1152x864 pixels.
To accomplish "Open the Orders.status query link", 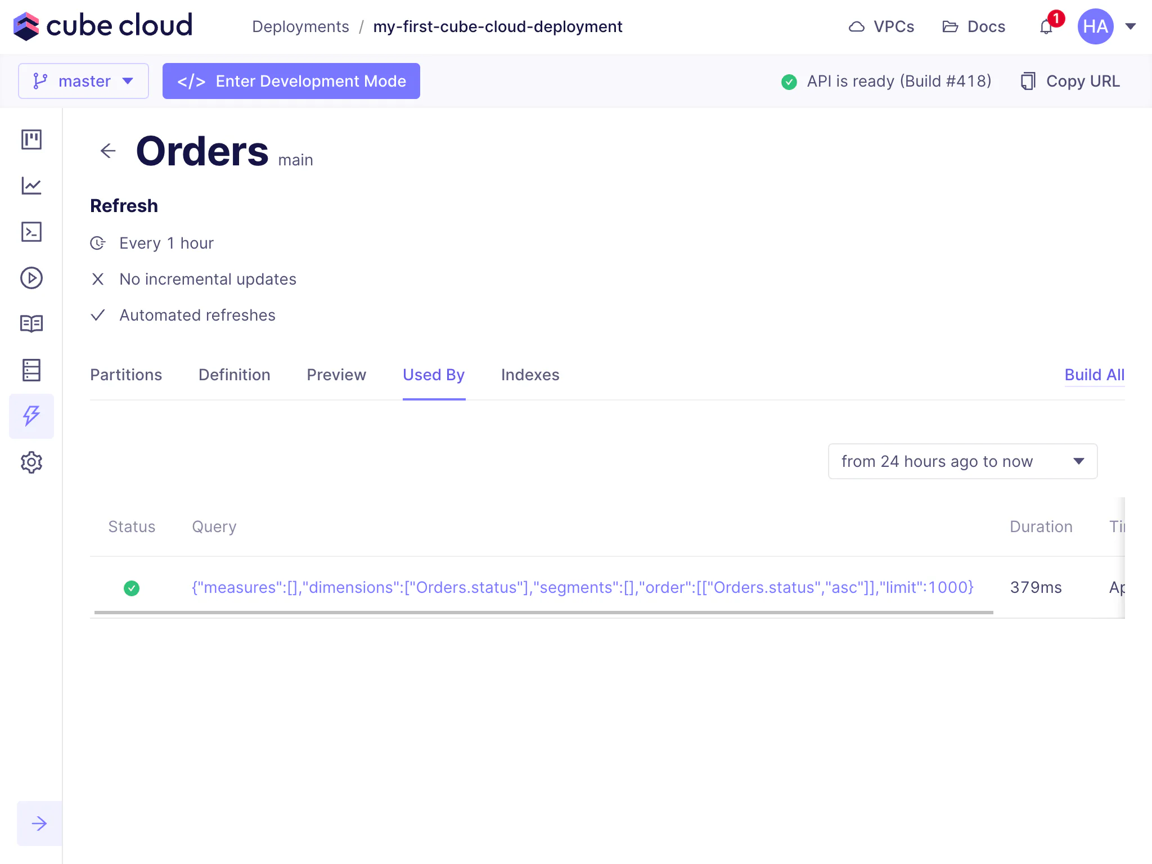I will 582,587.
